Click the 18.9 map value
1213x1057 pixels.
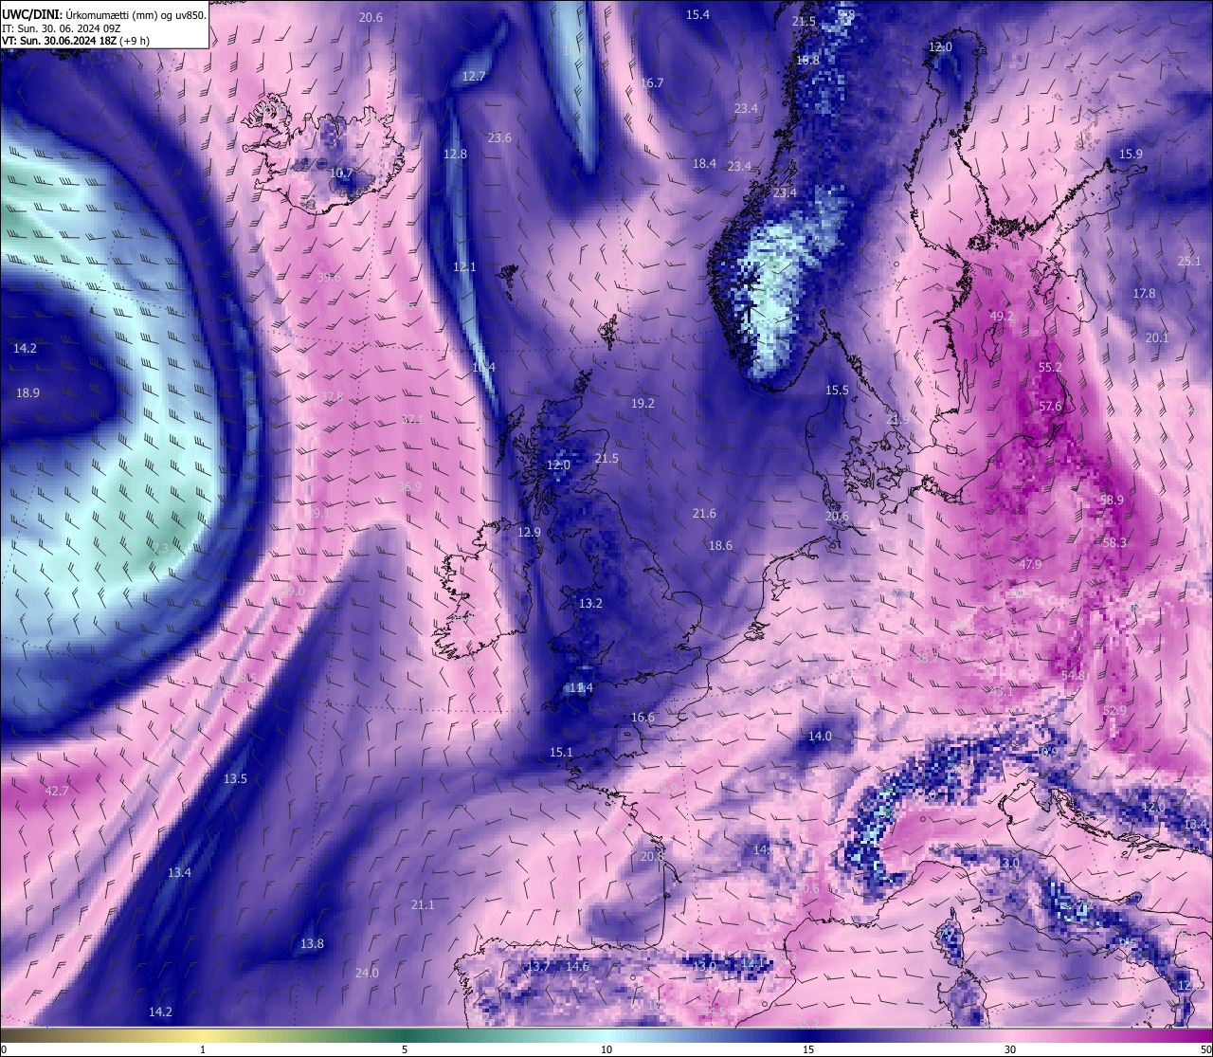[x=27, y=392]
